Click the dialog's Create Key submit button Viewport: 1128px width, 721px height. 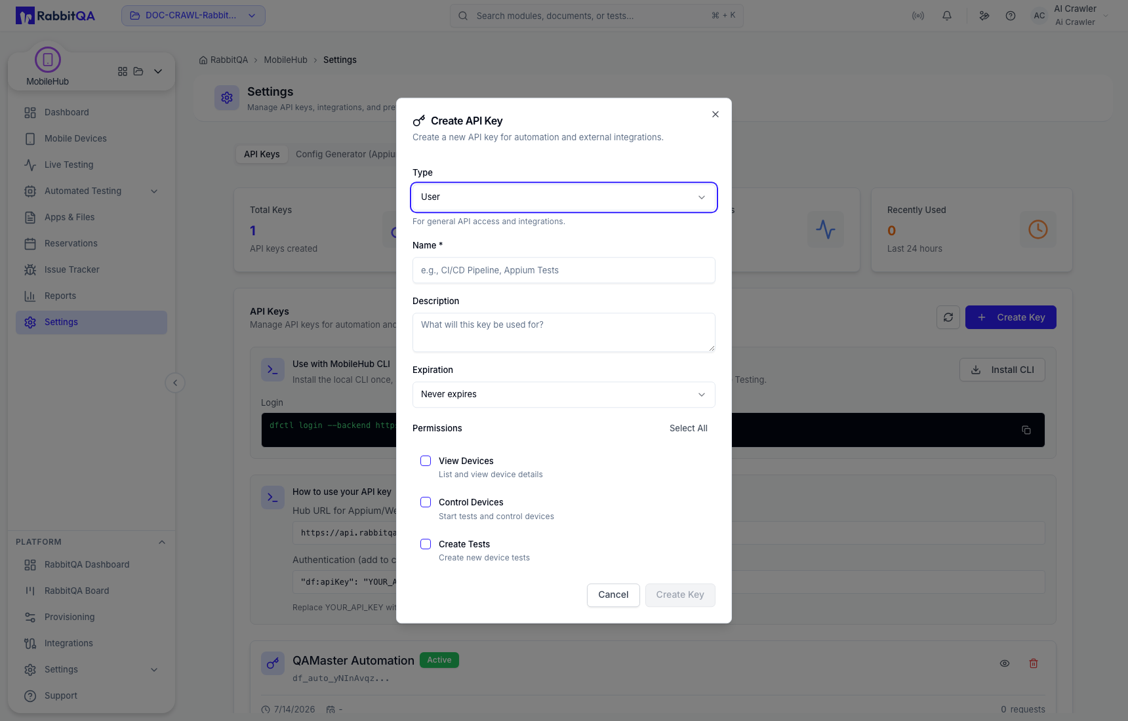[x=680, y=595]
